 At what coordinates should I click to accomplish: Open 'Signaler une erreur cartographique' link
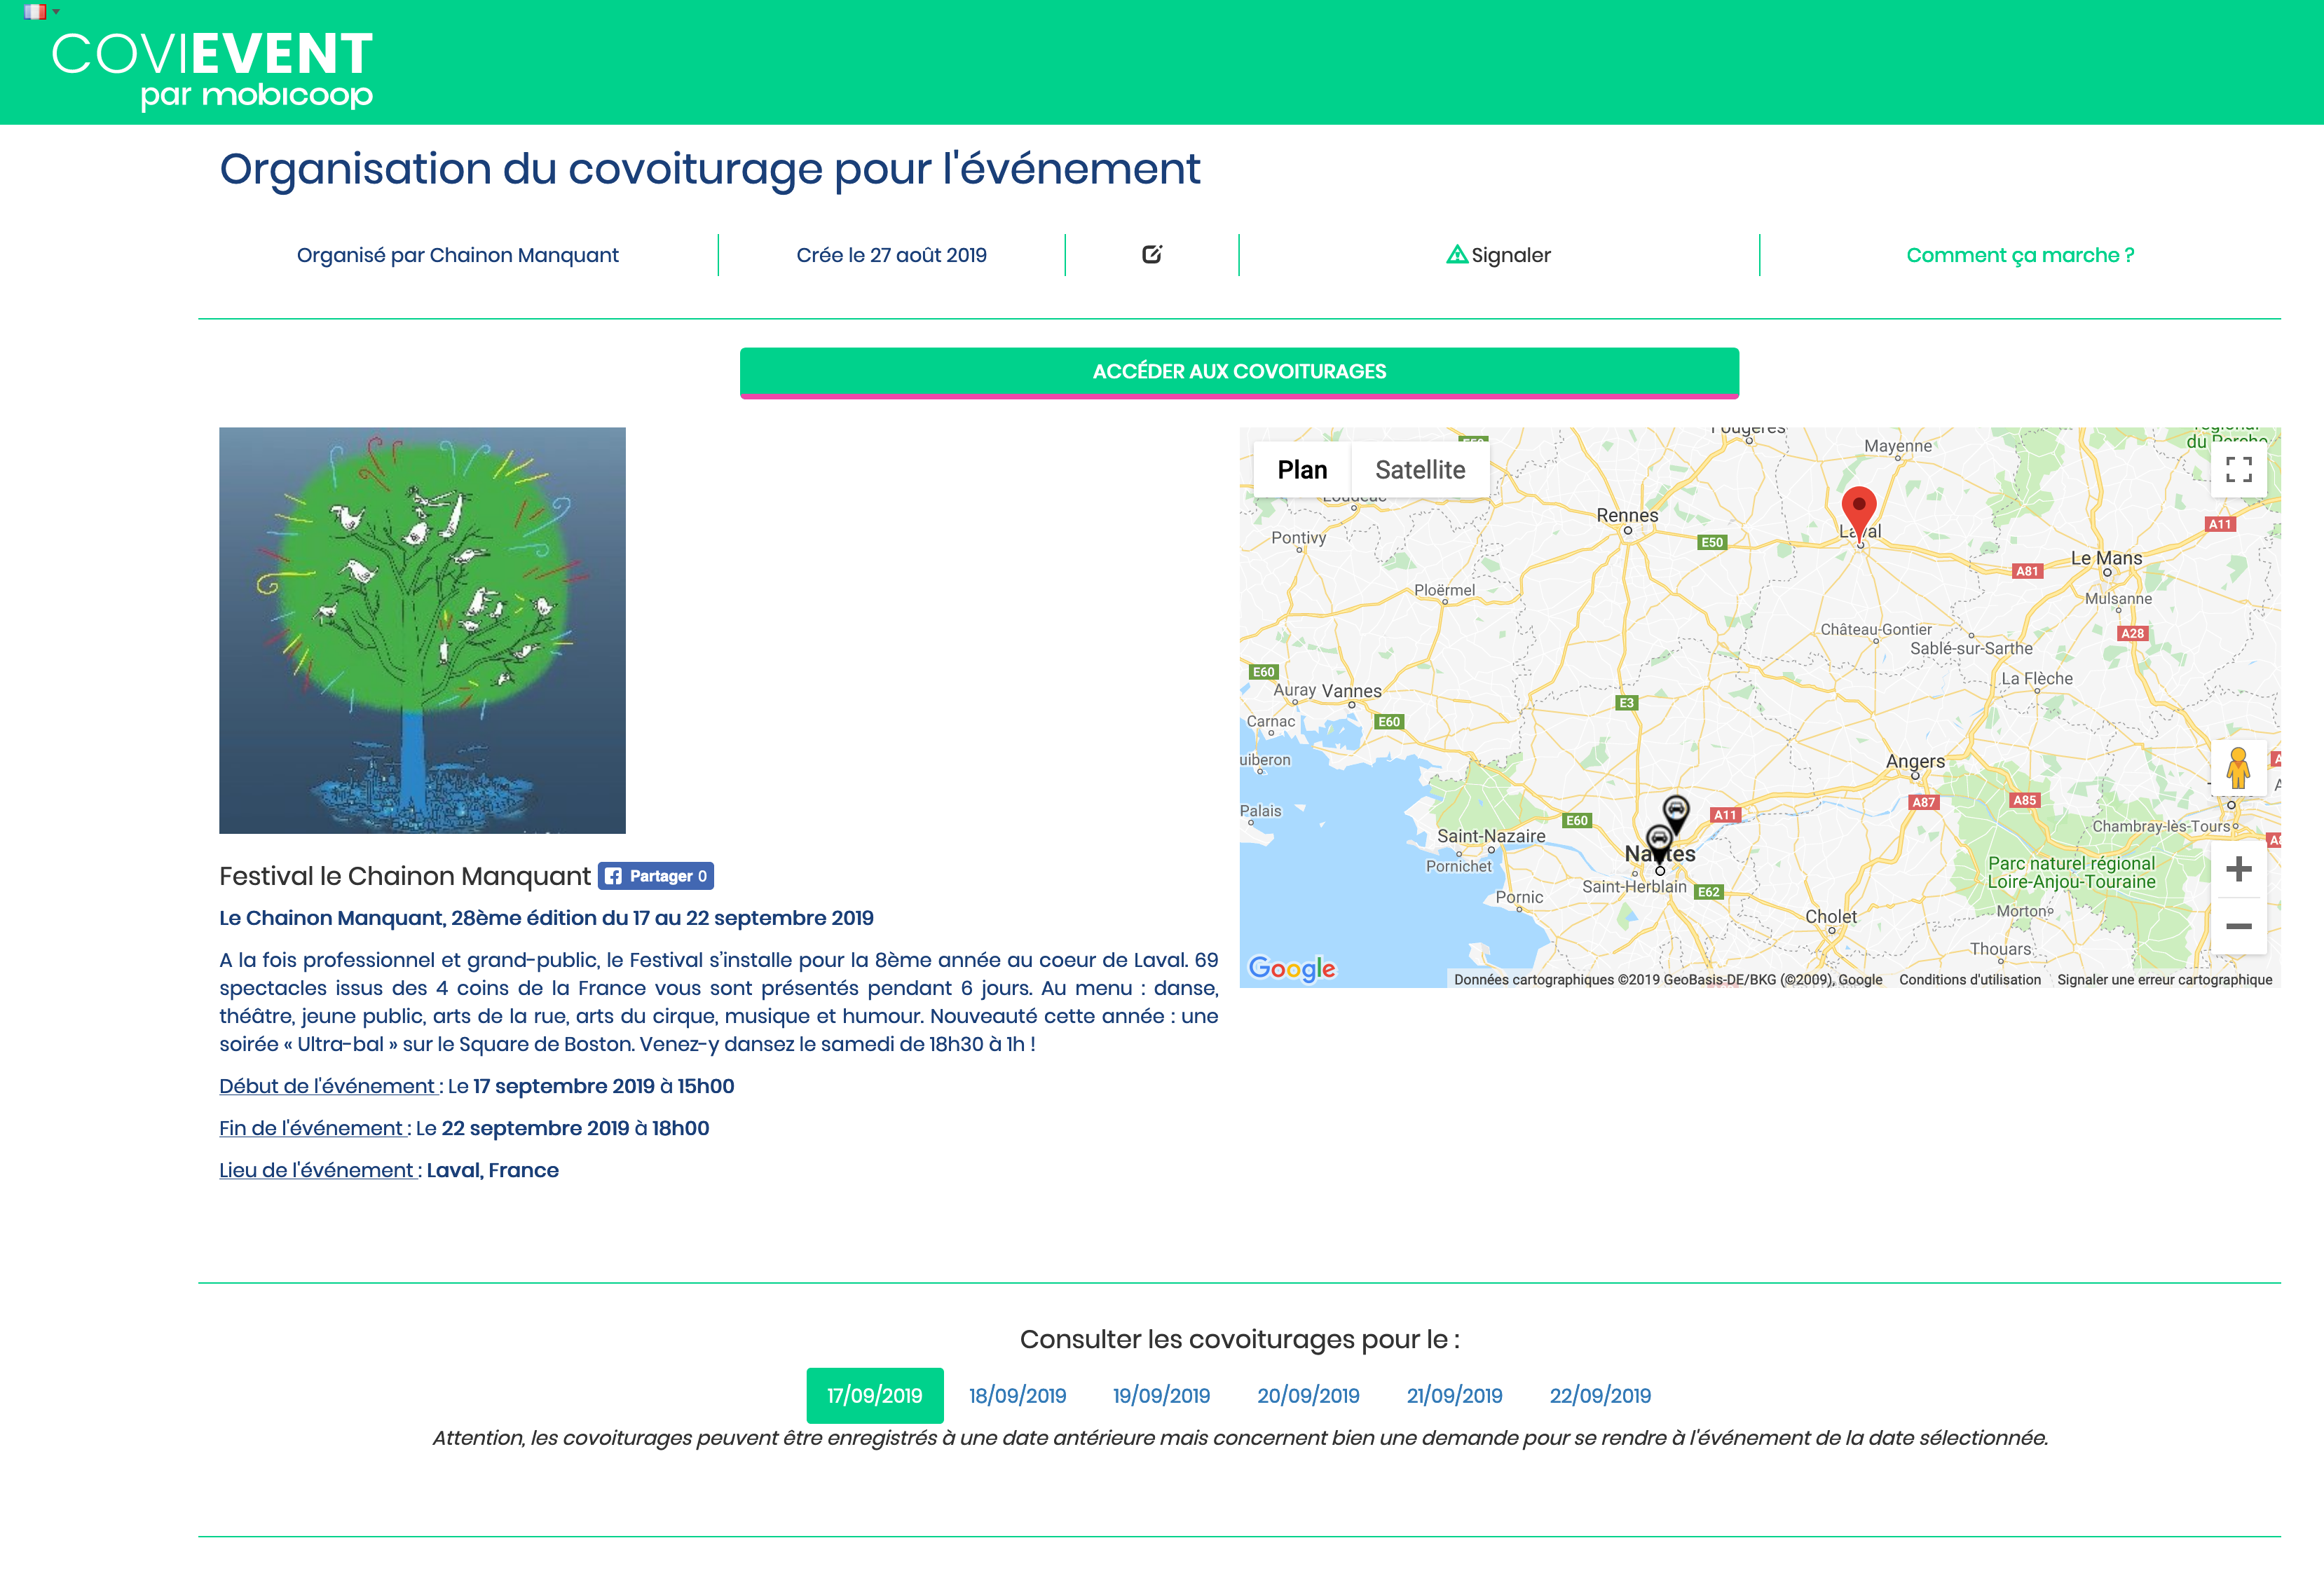point(2165,980)
